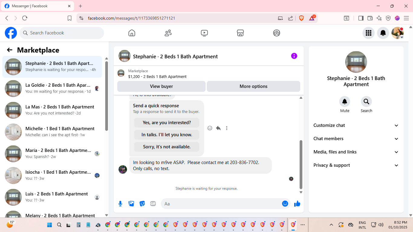The width and height of the screenshot is (413, 232).
Task: Open the taskbar clock showing 8:52 PM
Action: [398, 225]
